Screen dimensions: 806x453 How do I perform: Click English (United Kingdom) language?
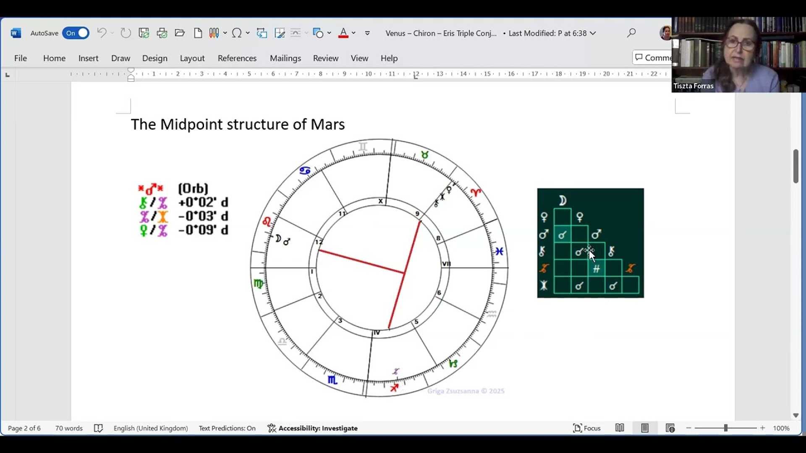(151, 428)
